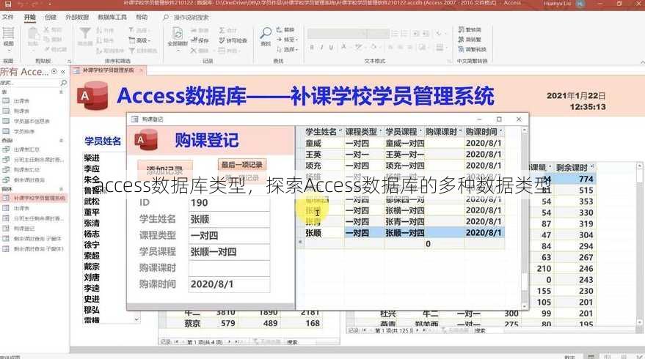Viewport: 645px width, 359px height.
Task: Collapse the 查询 group in navigation pane
Action: coord(61,141)
